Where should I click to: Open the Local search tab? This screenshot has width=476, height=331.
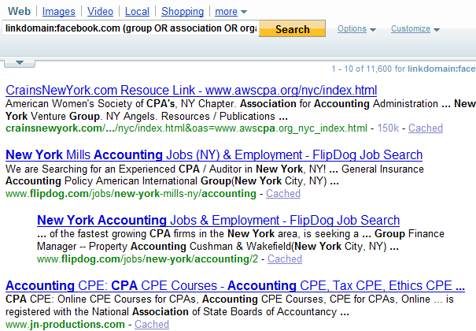(137, 12)
